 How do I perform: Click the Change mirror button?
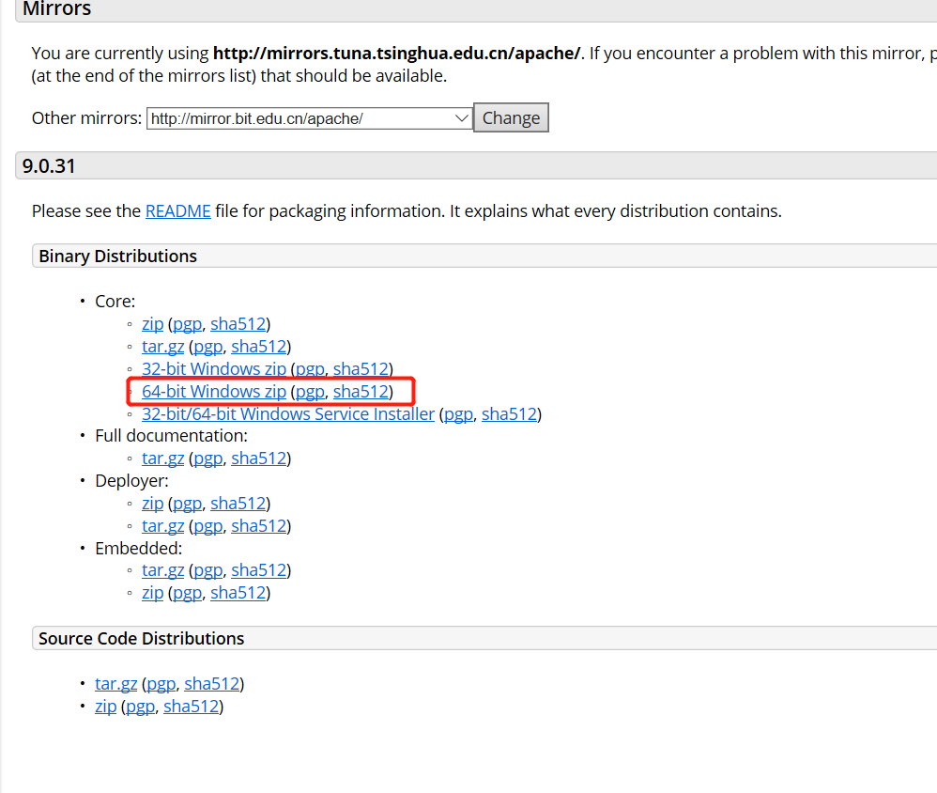click(511, 117)
